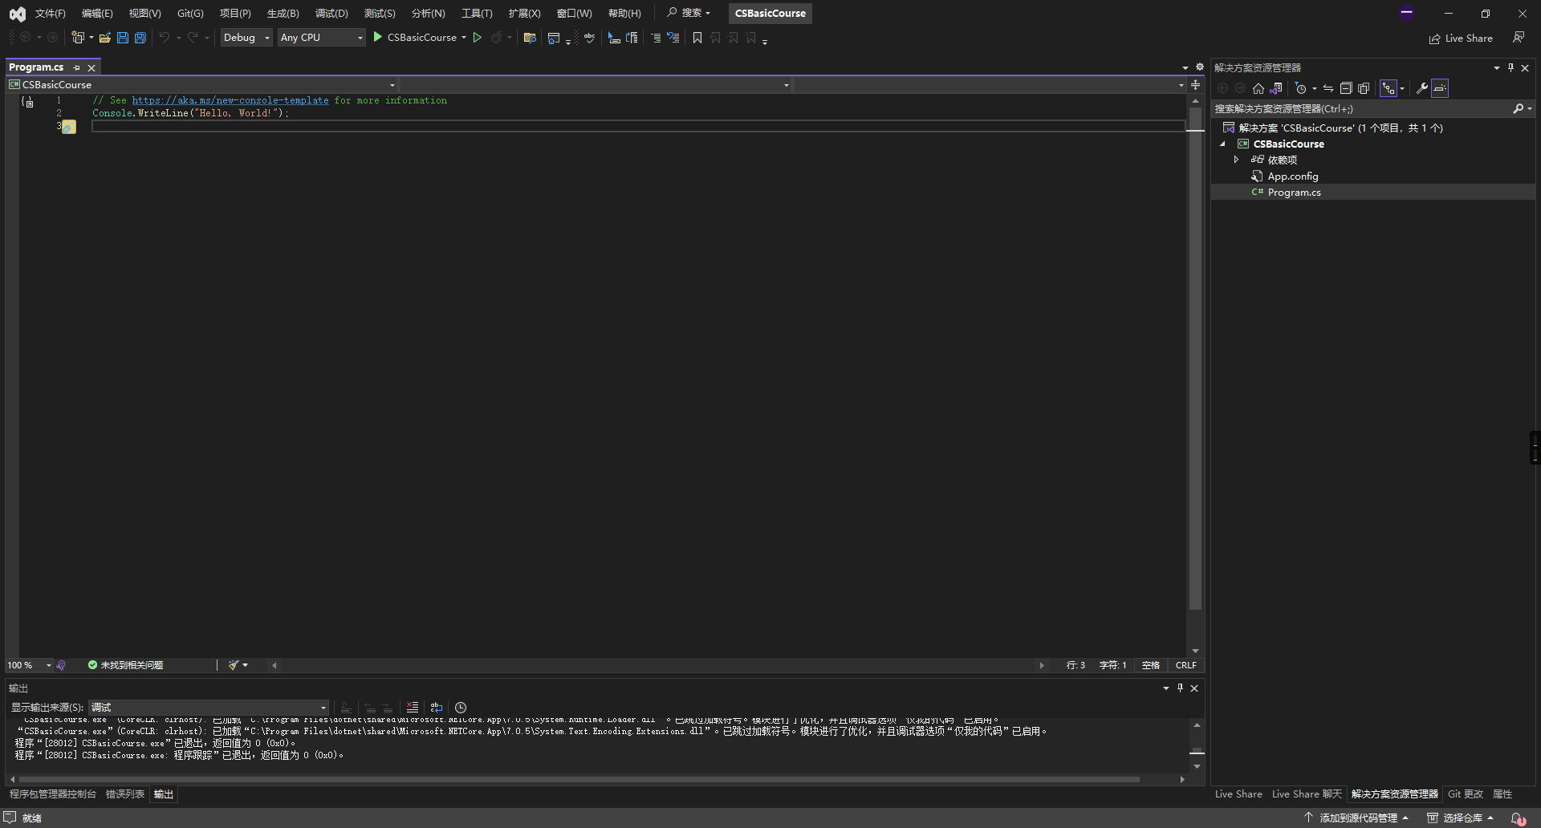Click the New Project toolbar icon
The width and height of the screenshot is (1541, 828).
tap(77, 38)
